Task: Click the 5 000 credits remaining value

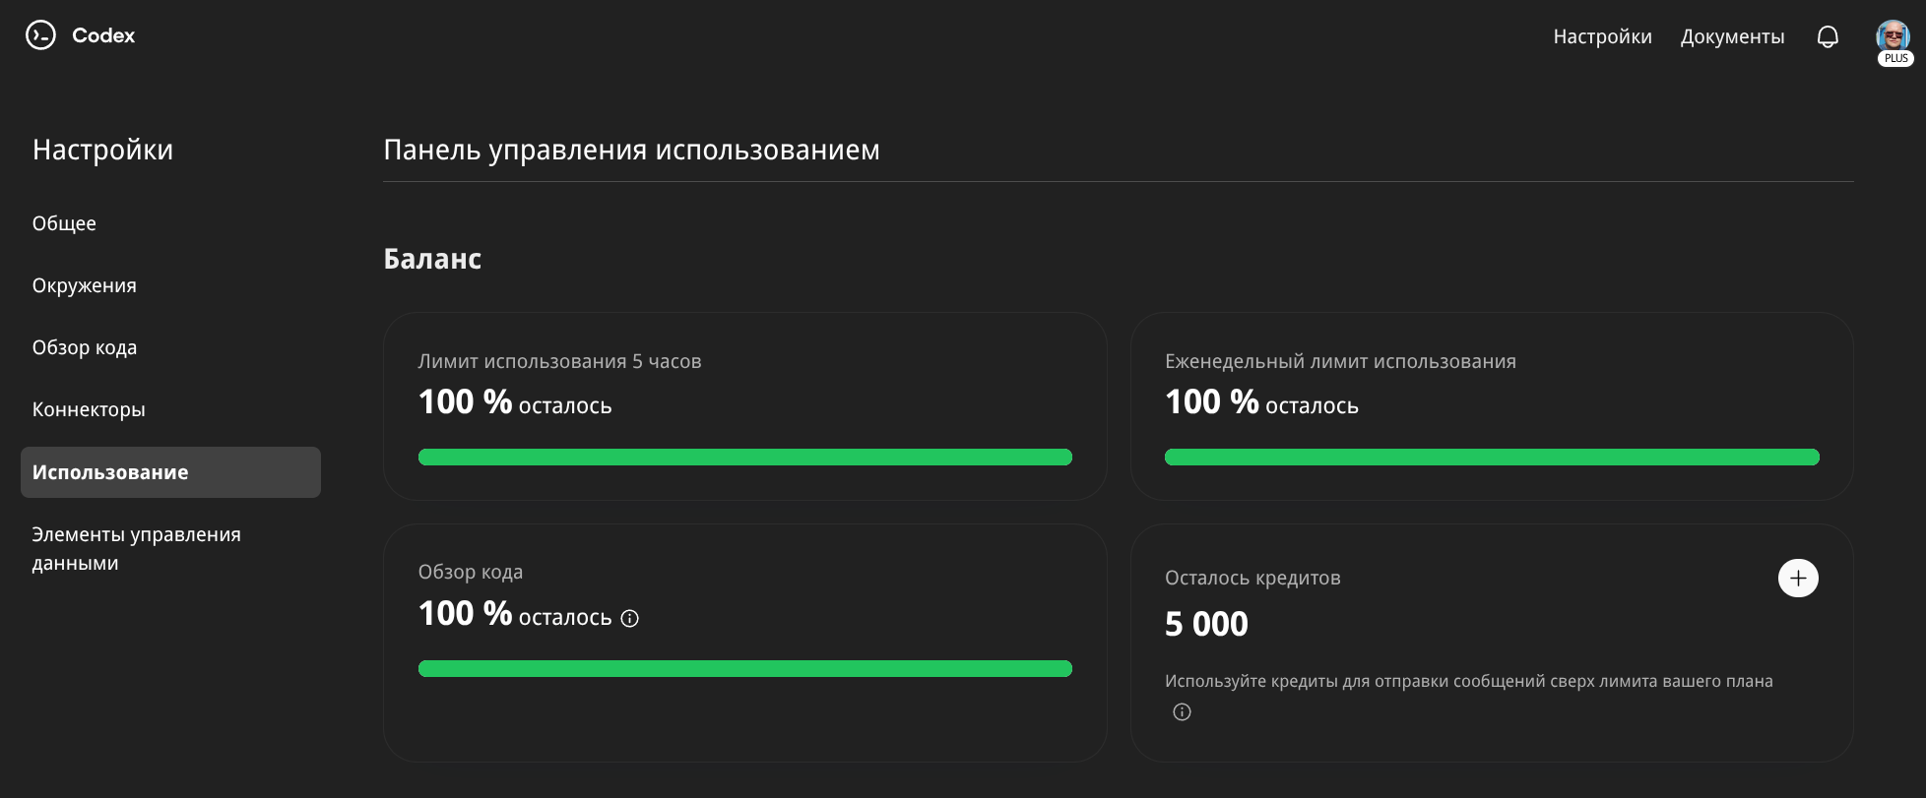Action: (1206, 624)
